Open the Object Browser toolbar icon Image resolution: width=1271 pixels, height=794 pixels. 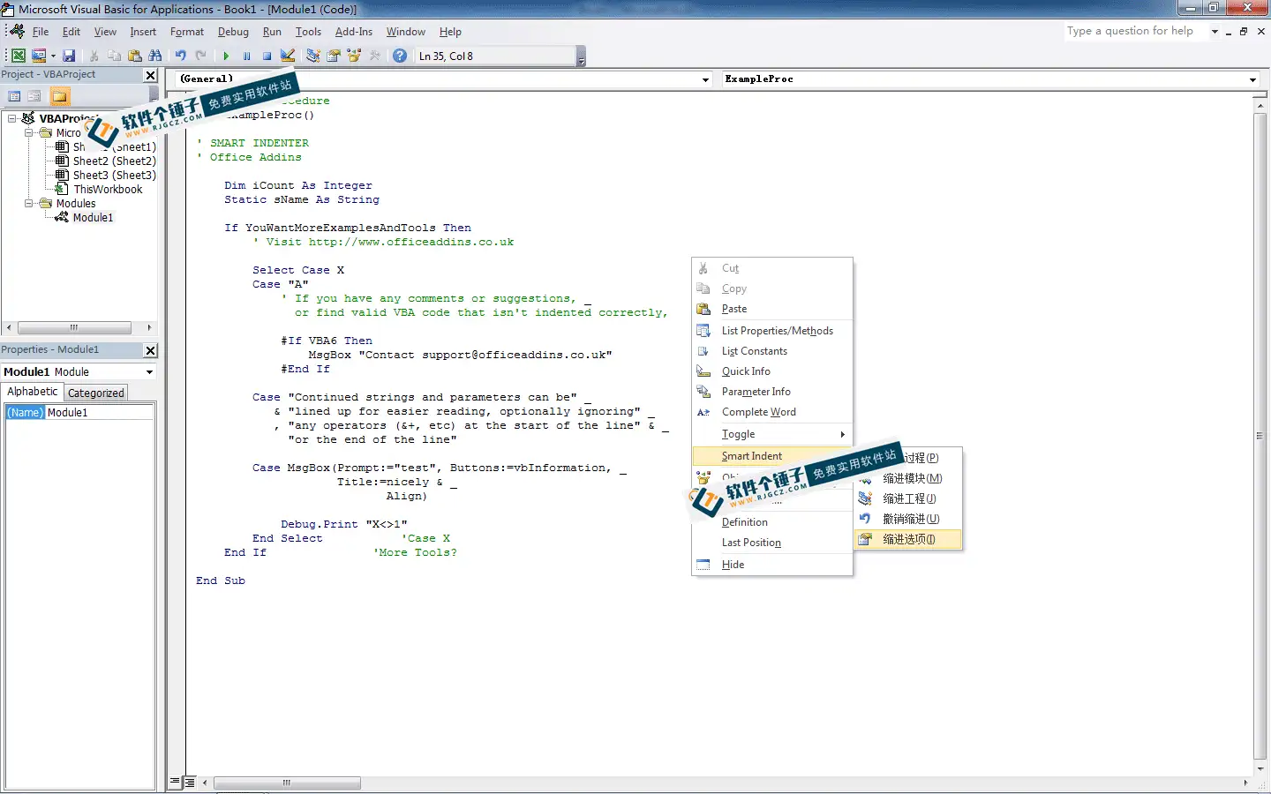pyautogui.click(x=355, y=56)
